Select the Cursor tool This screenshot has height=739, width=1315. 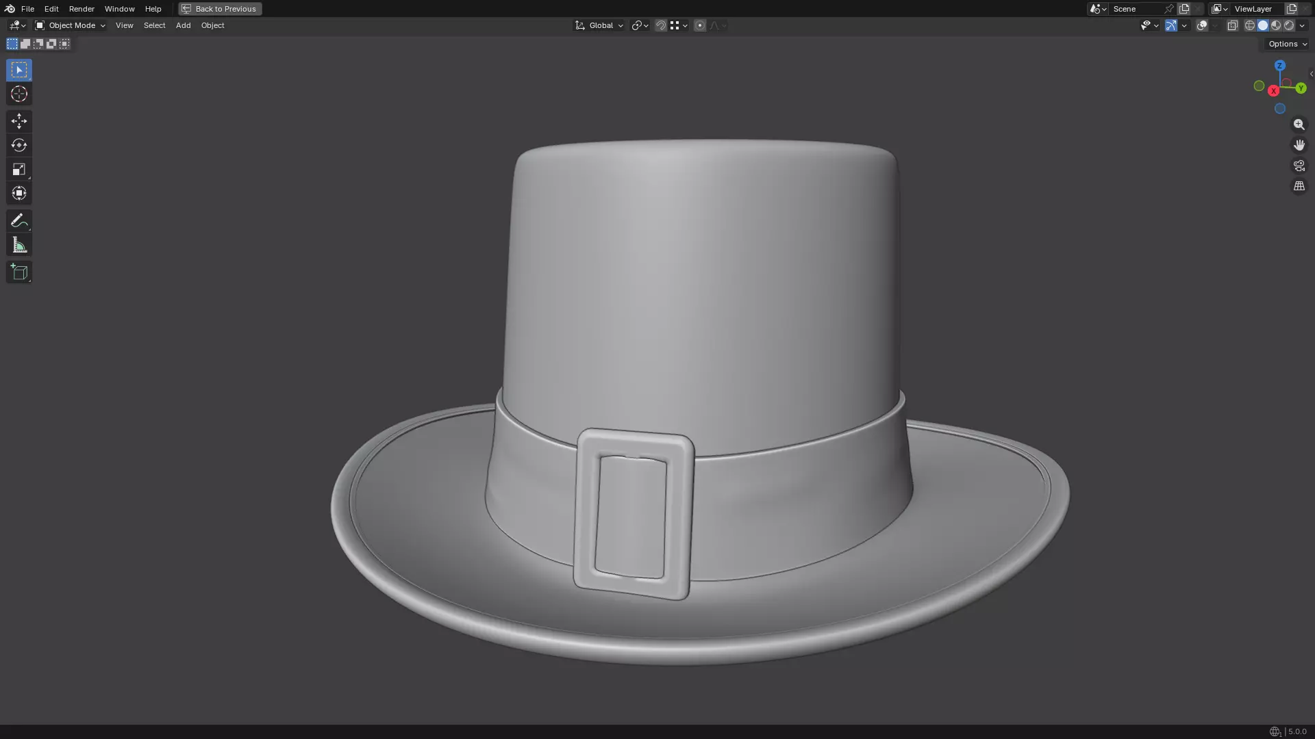[19, 94]
